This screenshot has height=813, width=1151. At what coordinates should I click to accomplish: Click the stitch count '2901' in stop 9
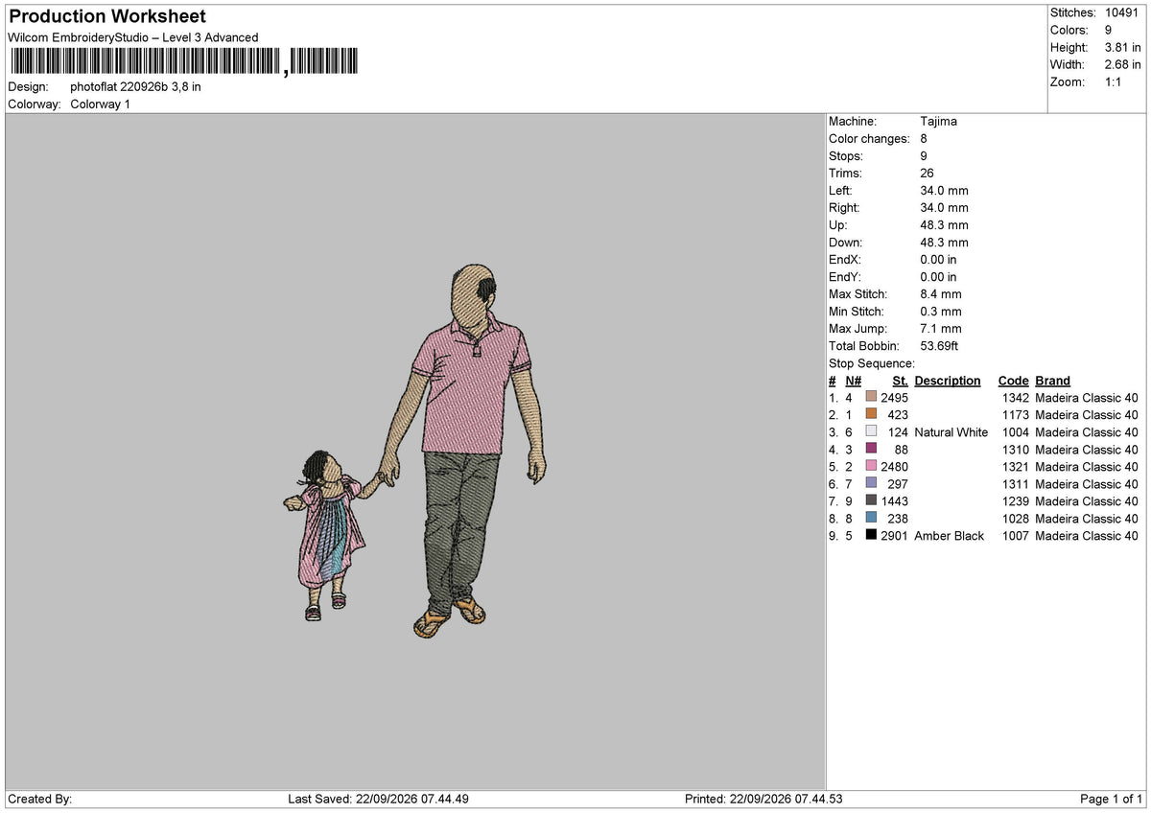click(x=894, y=536)
